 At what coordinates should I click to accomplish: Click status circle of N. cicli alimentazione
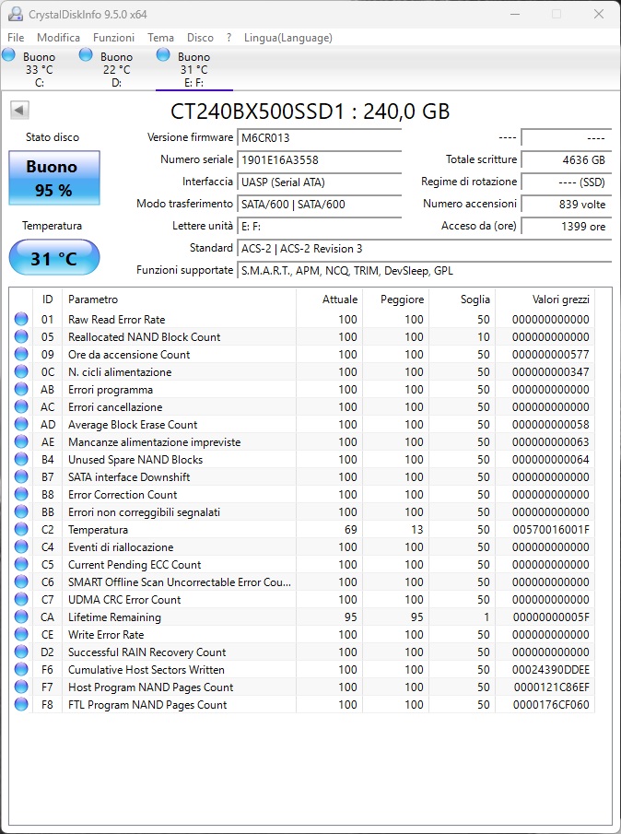tap(21, 371)
